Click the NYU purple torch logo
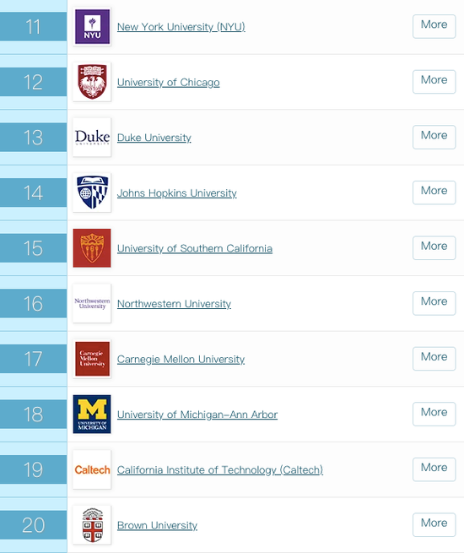The width and height of the screenshot is (464, 553). [92, 27]
